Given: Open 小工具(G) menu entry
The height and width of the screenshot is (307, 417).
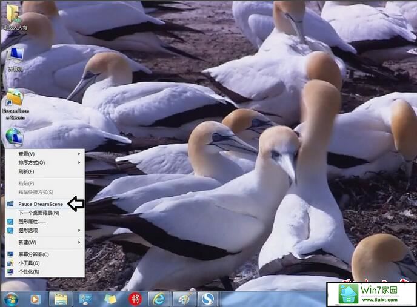Looking at the screenshot, I should [x=45, y=263].
